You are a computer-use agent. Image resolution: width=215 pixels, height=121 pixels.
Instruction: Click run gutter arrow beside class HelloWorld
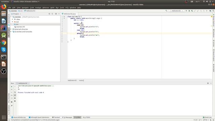tap(64, 16)
